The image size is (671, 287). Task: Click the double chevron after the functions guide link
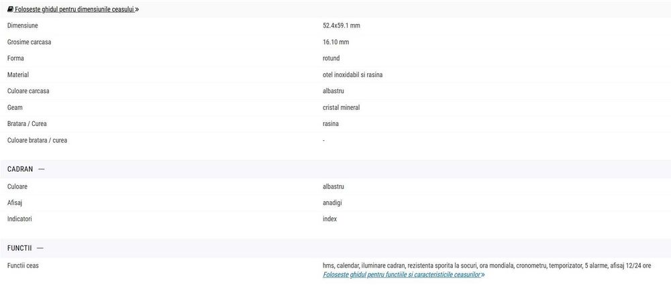point(482,275)
